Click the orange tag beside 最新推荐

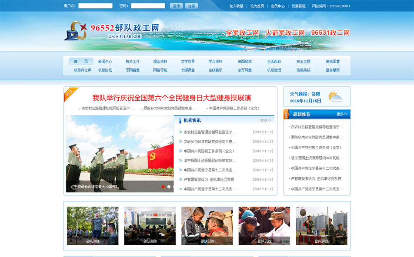pos(286,114)
